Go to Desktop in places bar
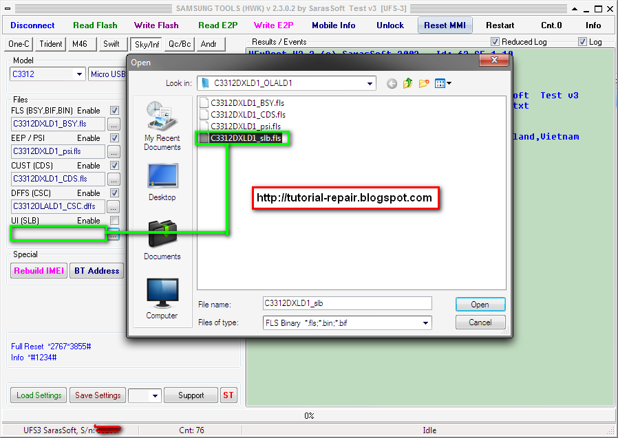Screen dimensions: 618x438 coord(162,182)
